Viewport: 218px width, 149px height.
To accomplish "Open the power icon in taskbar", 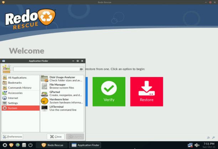I will click(30, 145).
